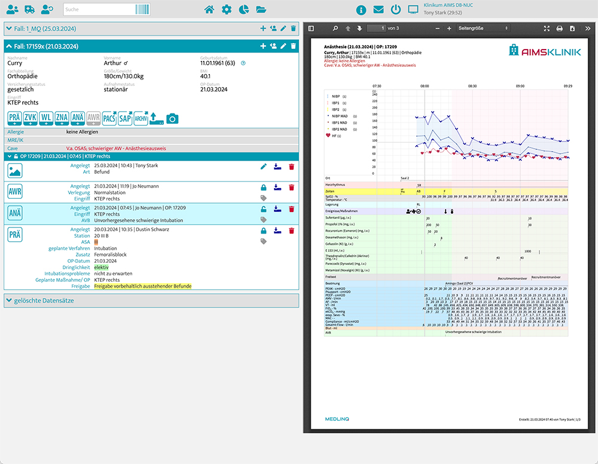This screenshot has width=598, height=464.
Task: Toggle the lock on the AWR record
Action: coord(264,188)
